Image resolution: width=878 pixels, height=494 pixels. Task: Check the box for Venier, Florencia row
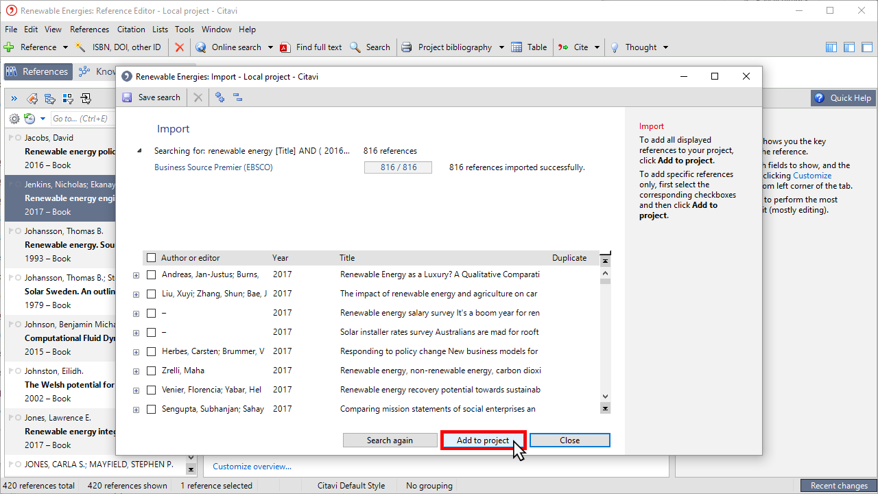tap(152, 390)
